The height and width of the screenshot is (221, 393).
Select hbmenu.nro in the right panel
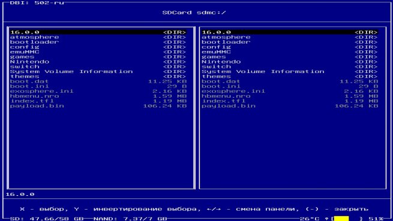click(x=290, y=96)
